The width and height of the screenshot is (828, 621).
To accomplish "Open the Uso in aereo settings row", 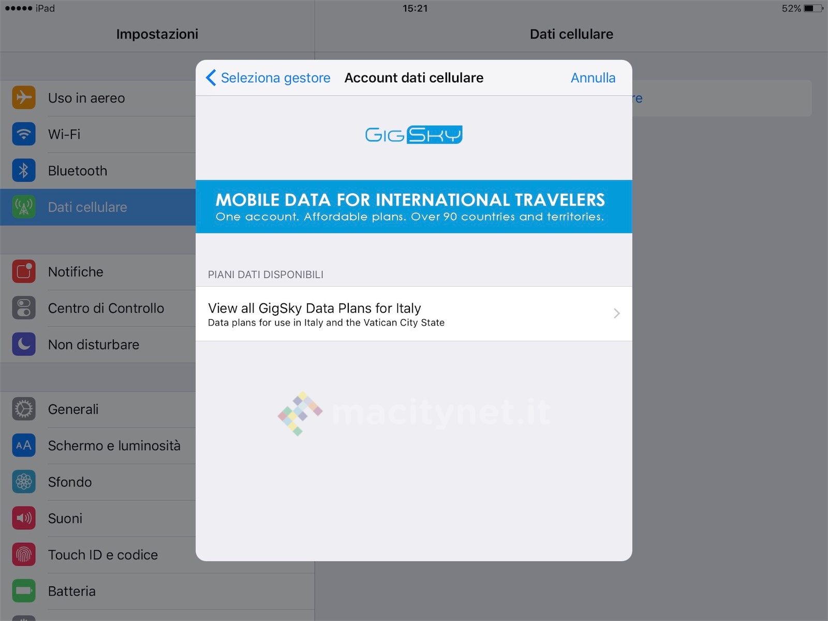I will point(98,98).
